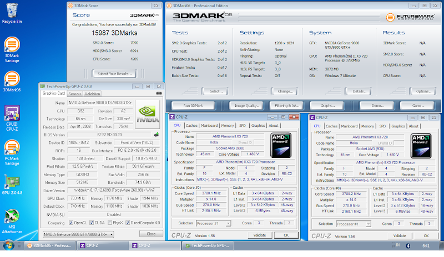Click the Close button in GPU-Z
Viewport: 444px width, 257px height.
point(151,234)
